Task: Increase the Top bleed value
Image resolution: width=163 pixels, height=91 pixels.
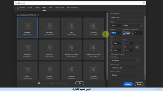Action: (112, 42)
